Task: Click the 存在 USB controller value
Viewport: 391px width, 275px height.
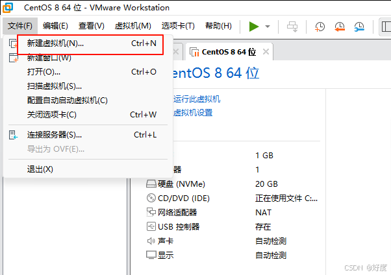Action: [263, 226]
